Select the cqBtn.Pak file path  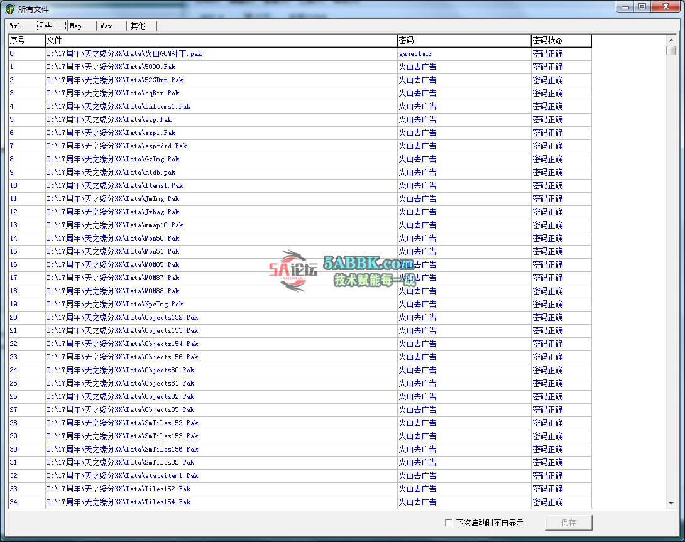(113, 93)
